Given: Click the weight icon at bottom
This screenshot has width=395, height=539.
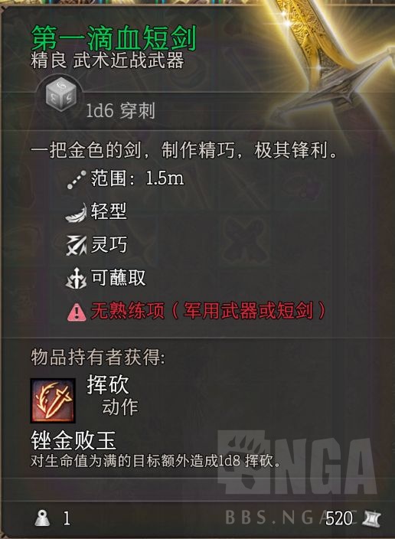Looking at the screenshot, I should [x=43, y=518].
